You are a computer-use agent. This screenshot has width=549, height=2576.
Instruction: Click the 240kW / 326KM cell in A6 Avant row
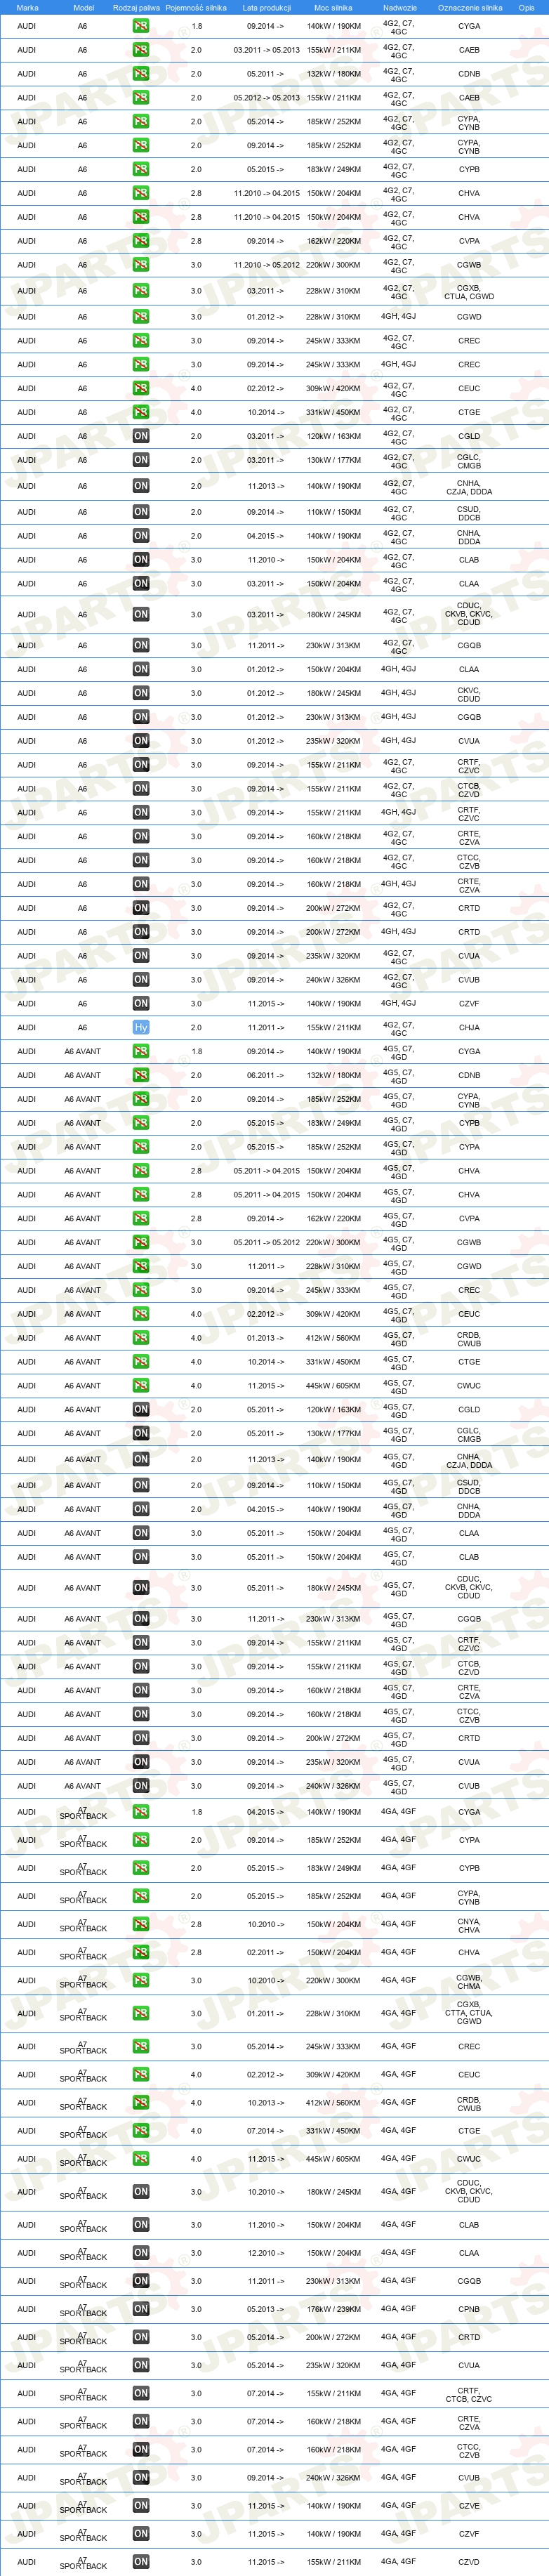[x=333, y=1786]
